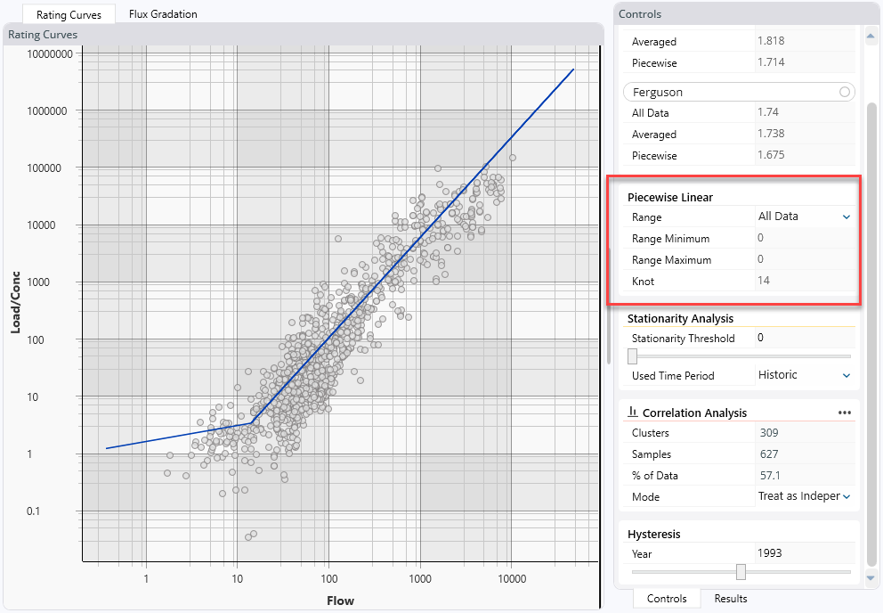
Task: Open the Range dropdown showing All Data
Action: point(846,217)
